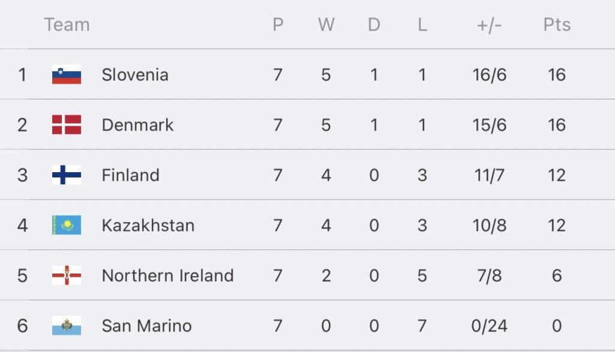This screenshot has width=615, height=352.
Task: Click the Slovenia flag icon
Action: pos(67,74)
